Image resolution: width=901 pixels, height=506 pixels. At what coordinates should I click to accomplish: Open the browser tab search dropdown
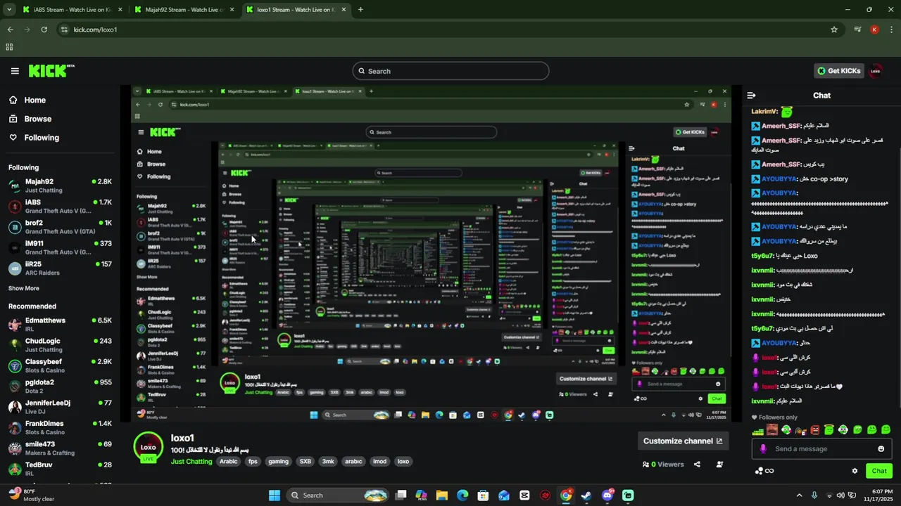9,10
